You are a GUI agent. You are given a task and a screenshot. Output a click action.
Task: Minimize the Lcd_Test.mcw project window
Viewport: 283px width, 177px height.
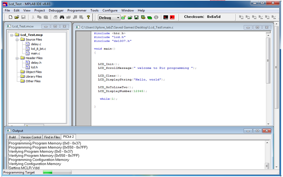pyautogui.click(x=46, y=26)
